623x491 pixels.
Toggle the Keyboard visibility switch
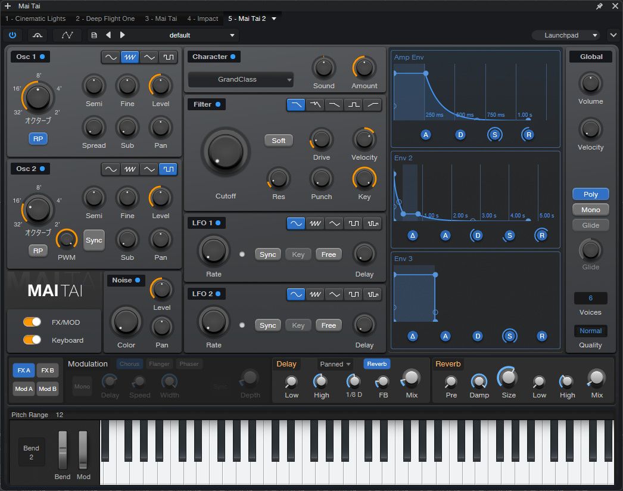[32, 340]
